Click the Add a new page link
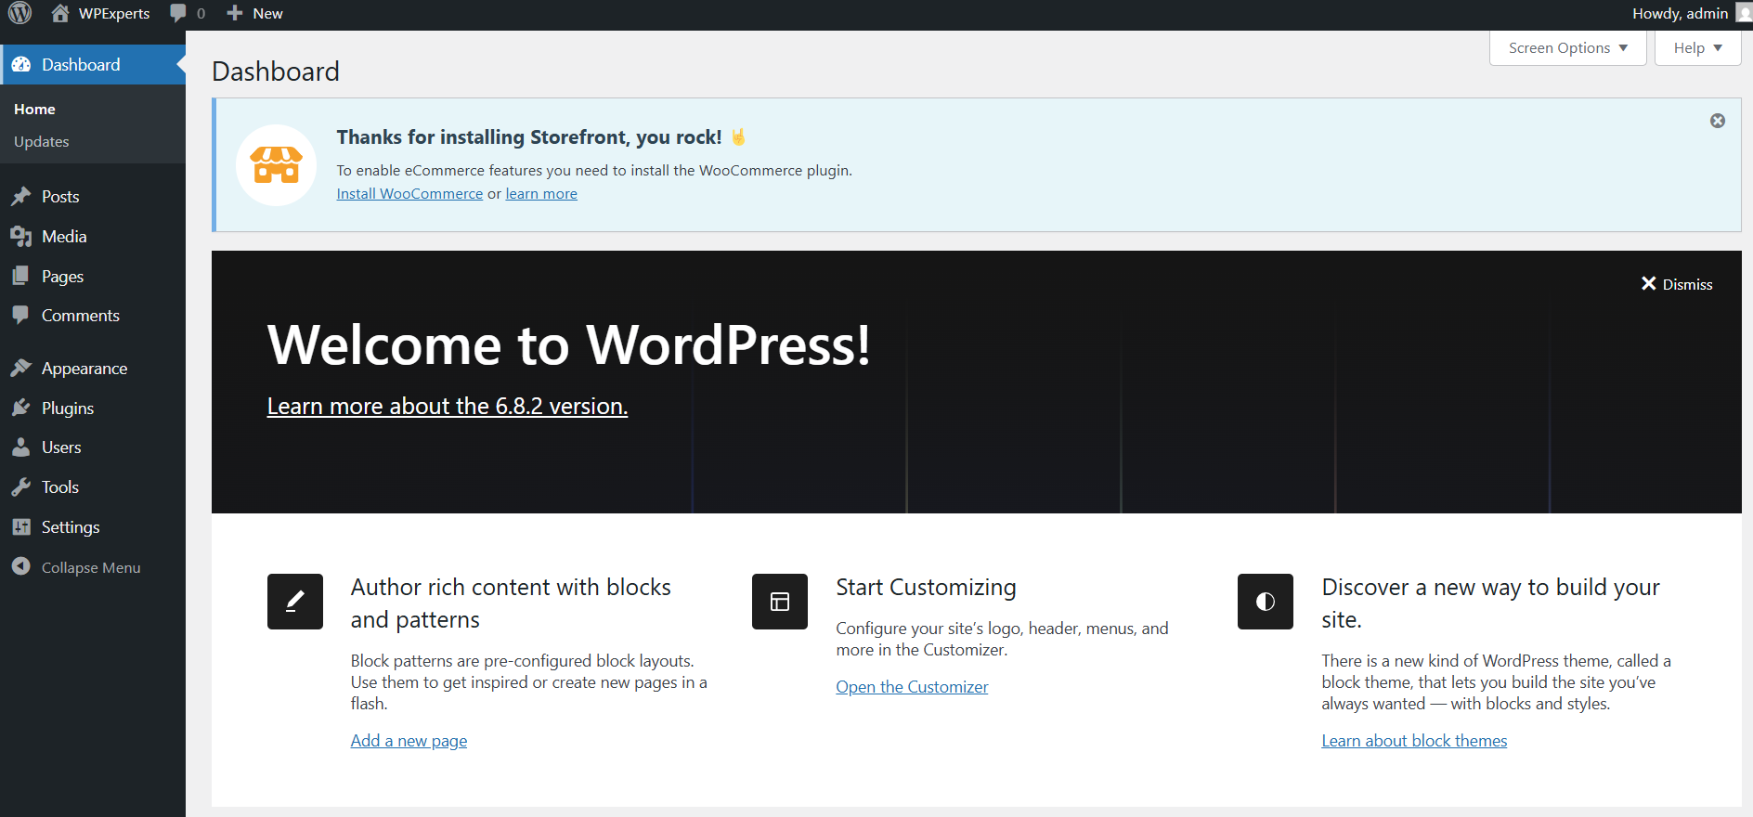The height and width of the screenshot is (817, 1753). tap(409, 741)
